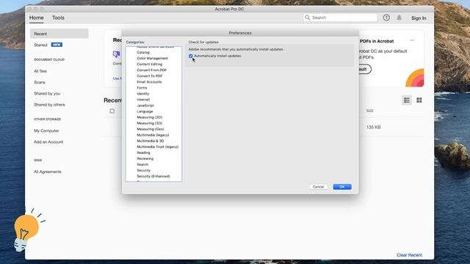Click the Clear Recent link

coord(409,255)
